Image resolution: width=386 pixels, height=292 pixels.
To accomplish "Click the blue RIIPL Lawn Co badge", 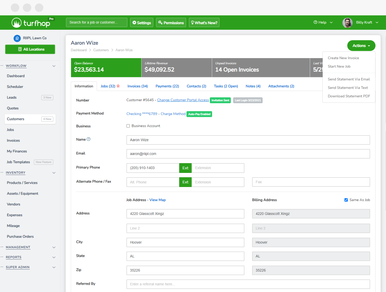I will [17, 38].
